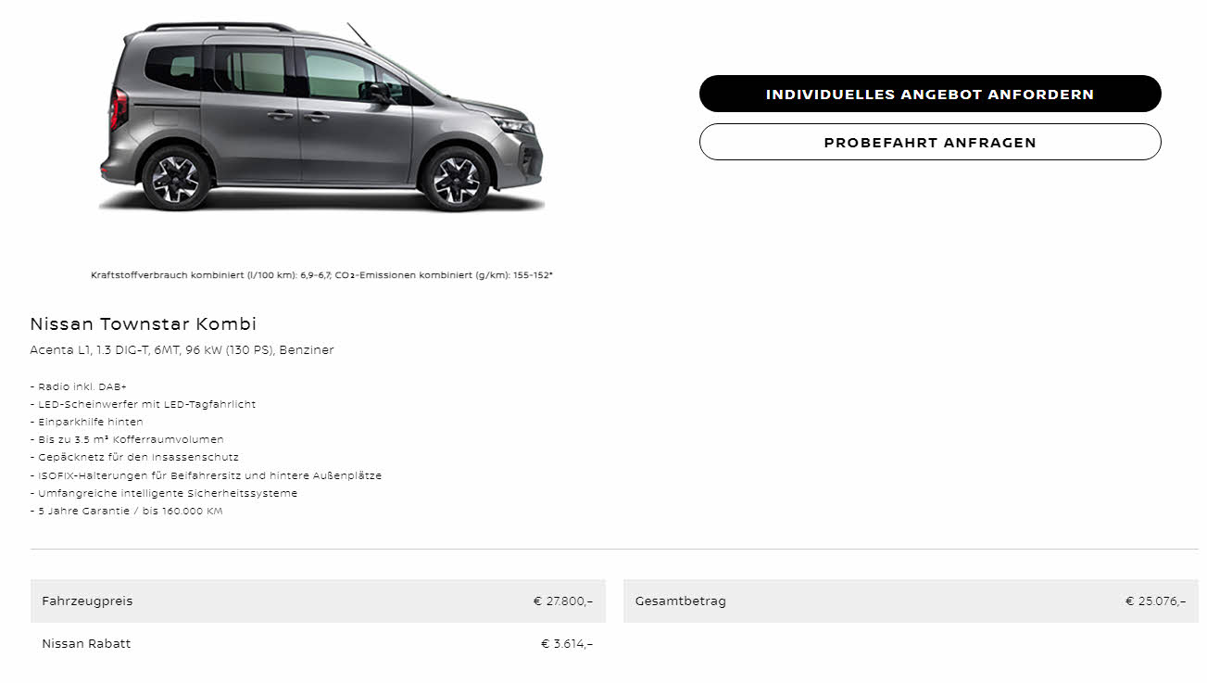Image resolution: width=1207 pixels, height=683 pixels.
Task: Click the € 3.614 discount value
Action: pyautogui.click(x=567, y=643)
